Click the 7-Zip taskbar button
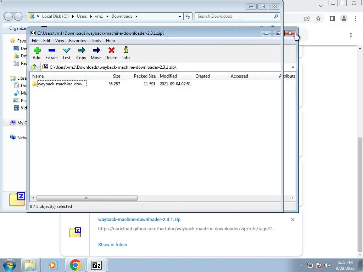Screen dimensions: 363x272 point(96,265)
